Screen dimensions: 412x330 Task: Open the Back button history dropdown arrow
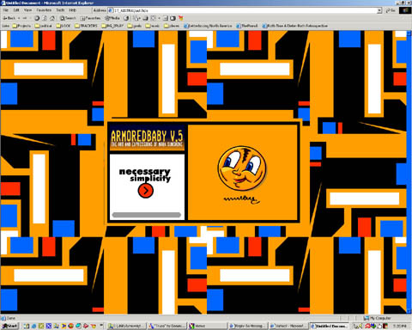19,18
